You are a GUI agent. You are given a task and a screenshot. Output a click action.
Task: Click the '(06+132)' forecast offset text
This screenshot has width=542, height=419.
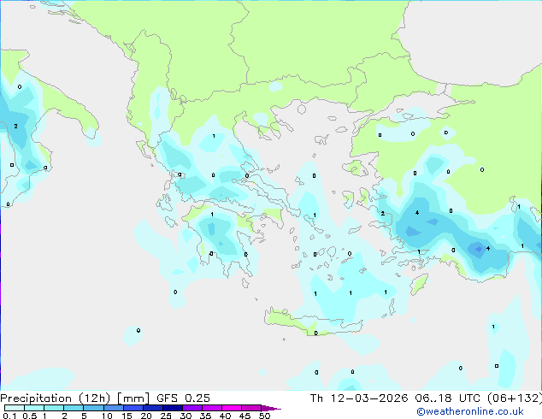click(515, 398)
